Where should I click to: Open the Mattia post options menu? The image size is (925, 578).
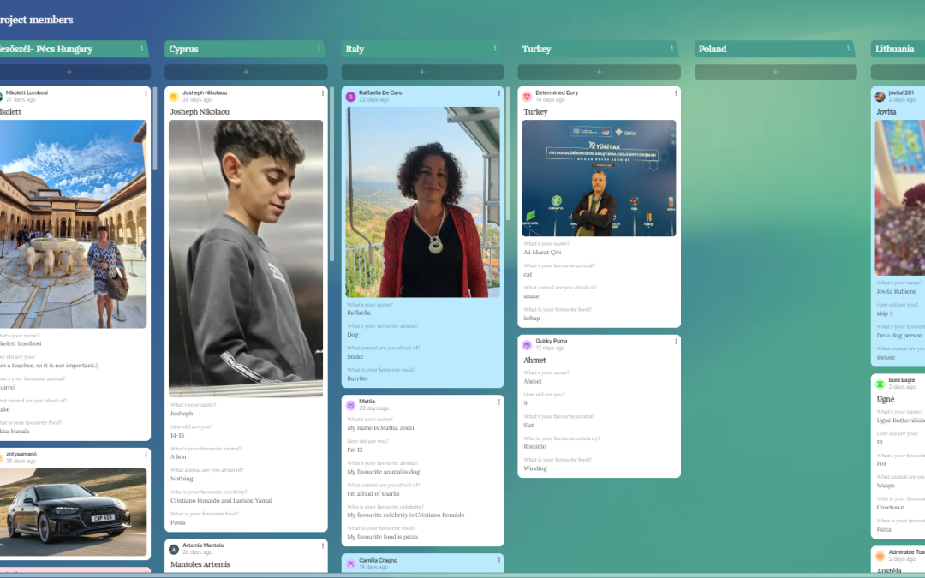[x=499, y=402]
